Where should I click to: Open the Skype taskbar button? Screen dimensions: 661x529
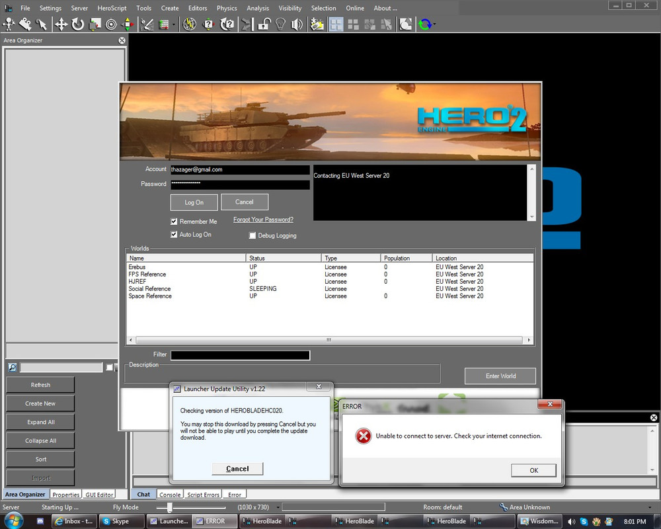click(122, 522)
